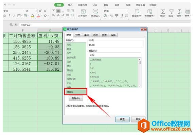Screen dimensions: 193x135
Task: Expand the borders dropdown arrow
Action: pyautogui.click(x=22, y=16)
